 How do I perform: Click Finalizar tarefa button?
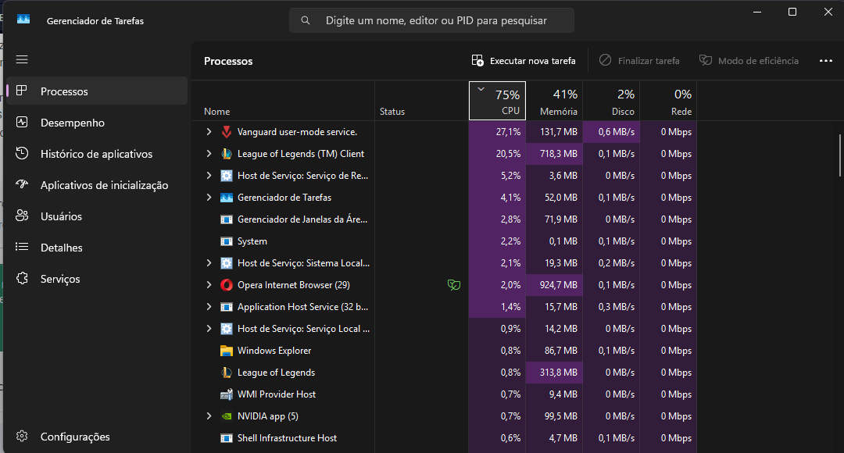pyautogui.click(x=639, y=61)
